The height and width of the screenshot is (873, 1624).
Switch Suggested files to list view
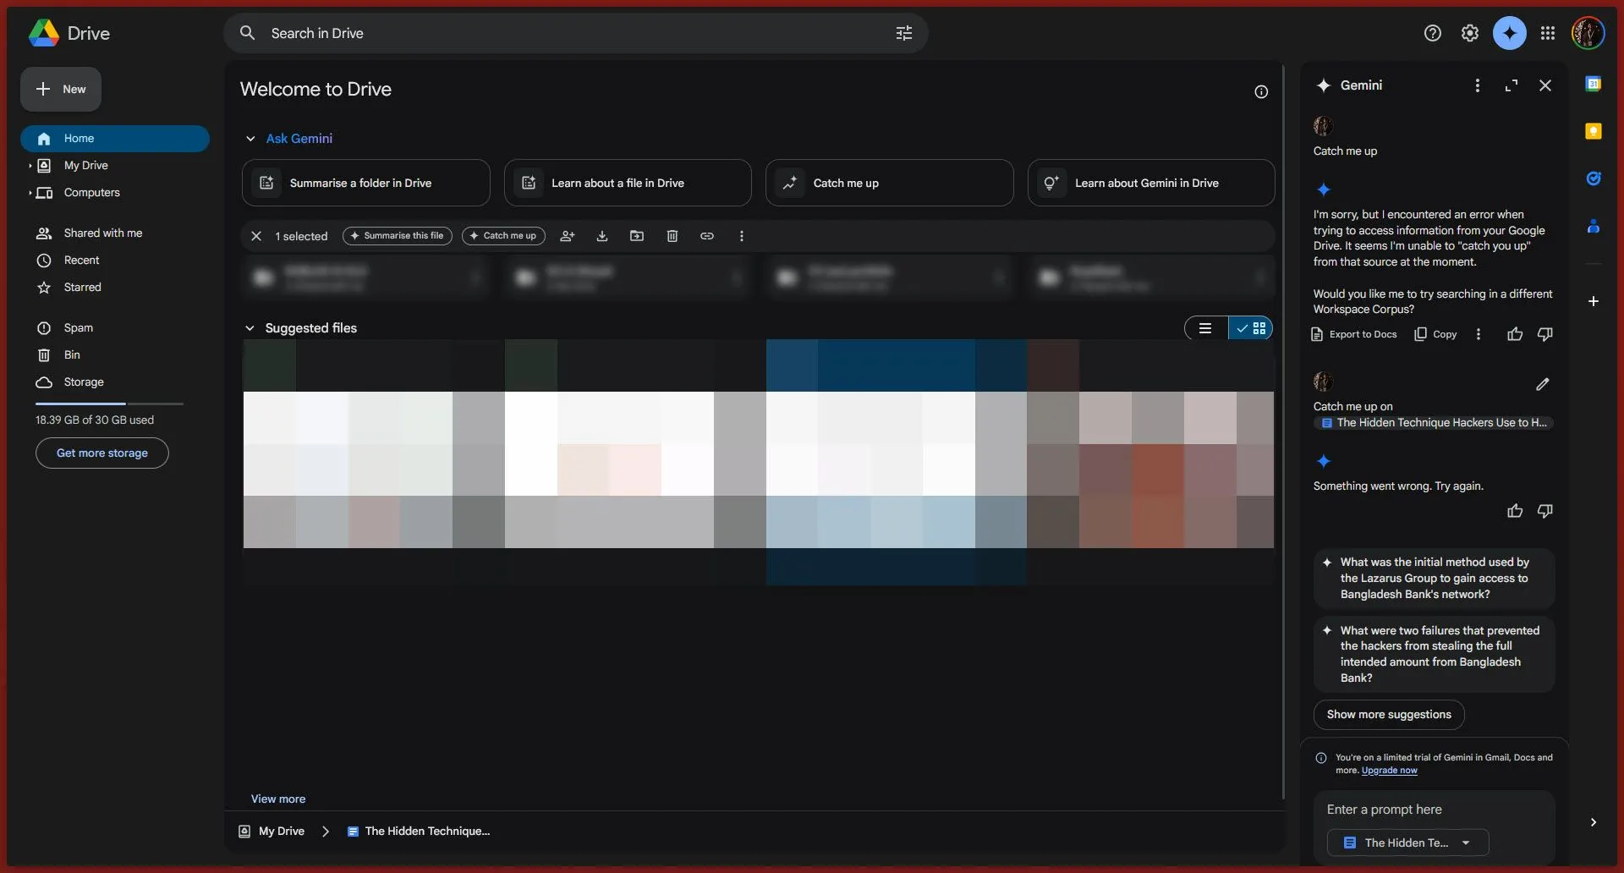pyautogui.click(x=1204, y=328)
